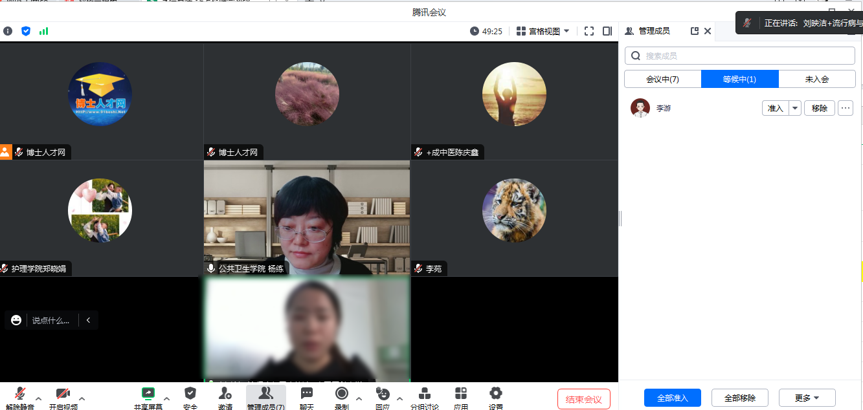Click the 49:25 meeting timer
This screenshot has height=410, width=863.
[x=486, y=30]
